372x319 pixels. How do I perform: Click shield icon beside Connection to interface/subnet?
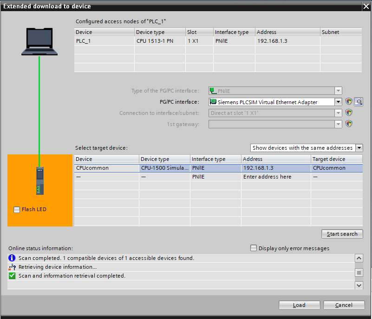click(348, 113)
